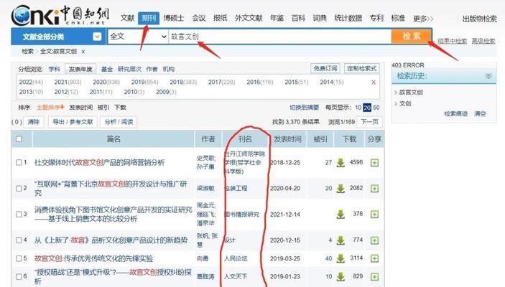The width and height of the screenshot is (505, 287).
Task: Open journal 人民论坛 link
Action: point(236,259)
